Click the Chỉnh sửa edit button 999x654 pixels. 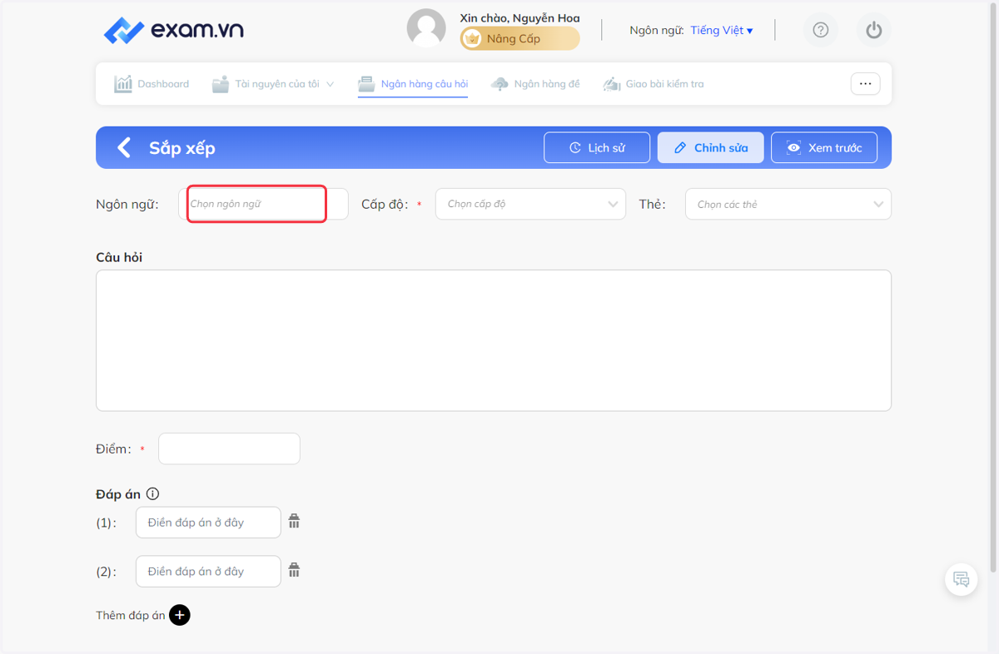tap(710, 148)
